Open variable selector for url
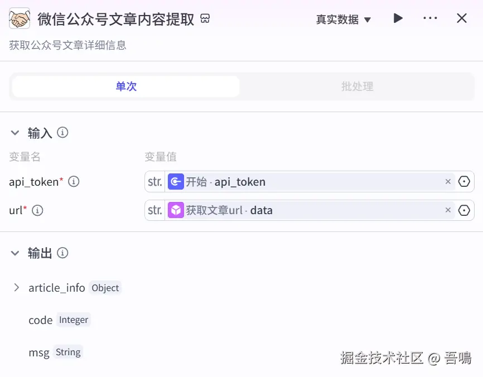 tap(464, 210)
